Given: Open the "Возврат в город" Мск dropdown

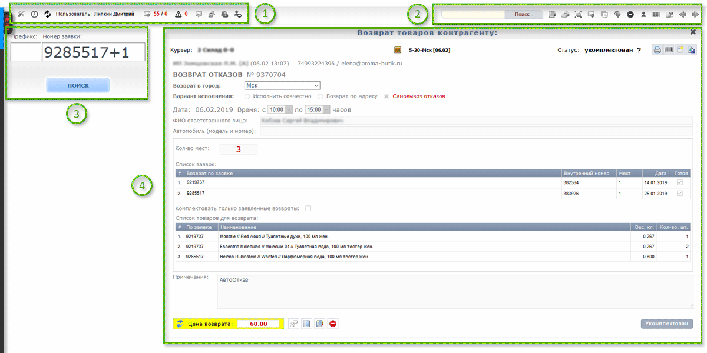Looking at the screenshot, I should pyautogui.click(x=282, y=85).
